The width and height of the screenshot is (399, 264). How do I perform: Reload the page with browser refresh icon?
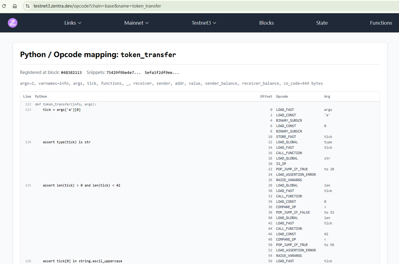4,6
